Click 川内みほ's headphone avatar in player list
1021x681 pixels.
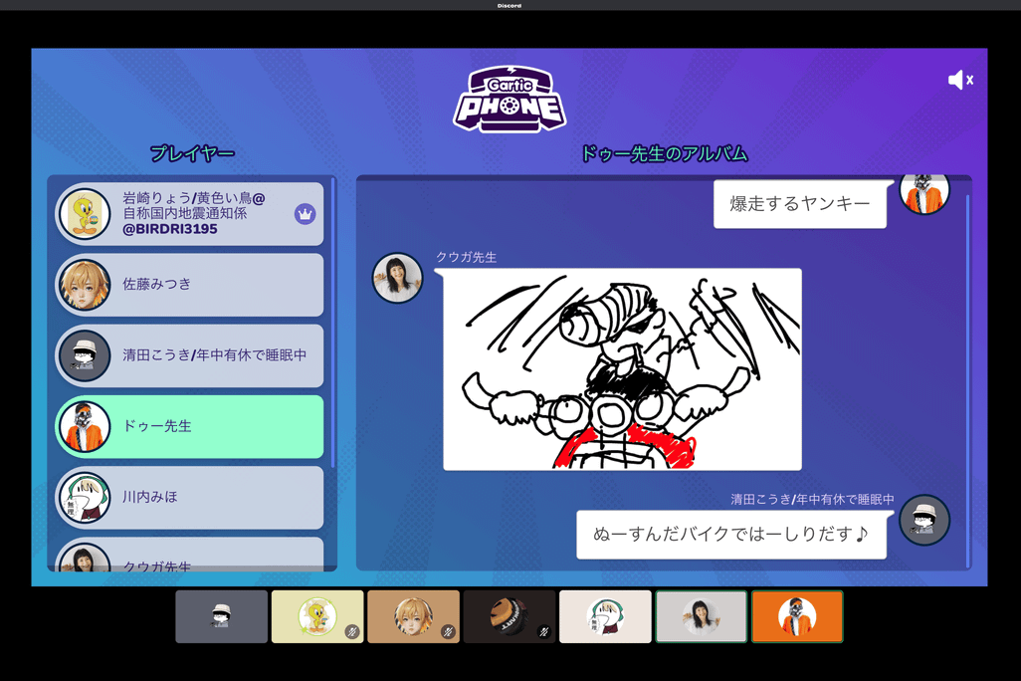(x=84, y=498)
